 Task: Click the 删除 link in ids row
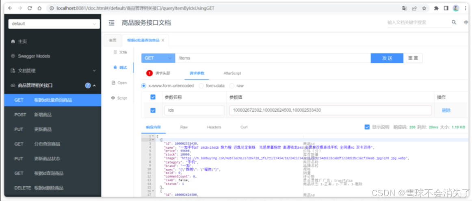[x=446, y=110]
